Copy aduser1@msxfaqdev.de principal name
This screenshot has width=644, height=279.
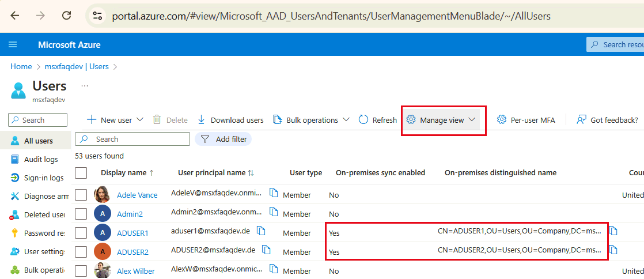tap(261, 231)
